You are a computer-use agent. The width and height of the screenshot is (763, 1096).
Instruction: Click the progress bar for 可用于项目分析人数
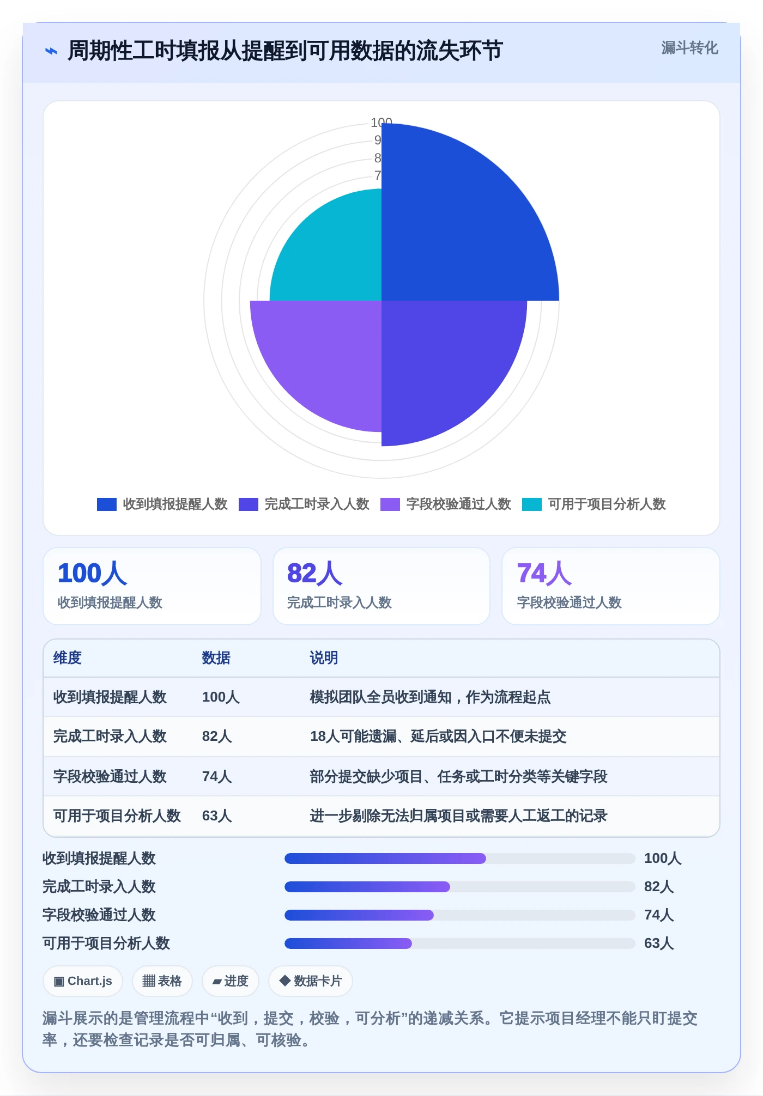coord(460,943)
